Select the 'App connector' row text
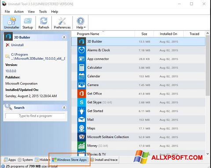 point(98,59)
